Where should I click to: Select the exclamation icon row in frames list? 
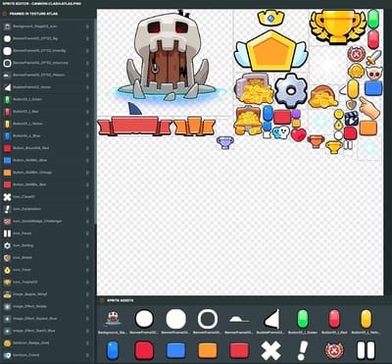point(46,209)
